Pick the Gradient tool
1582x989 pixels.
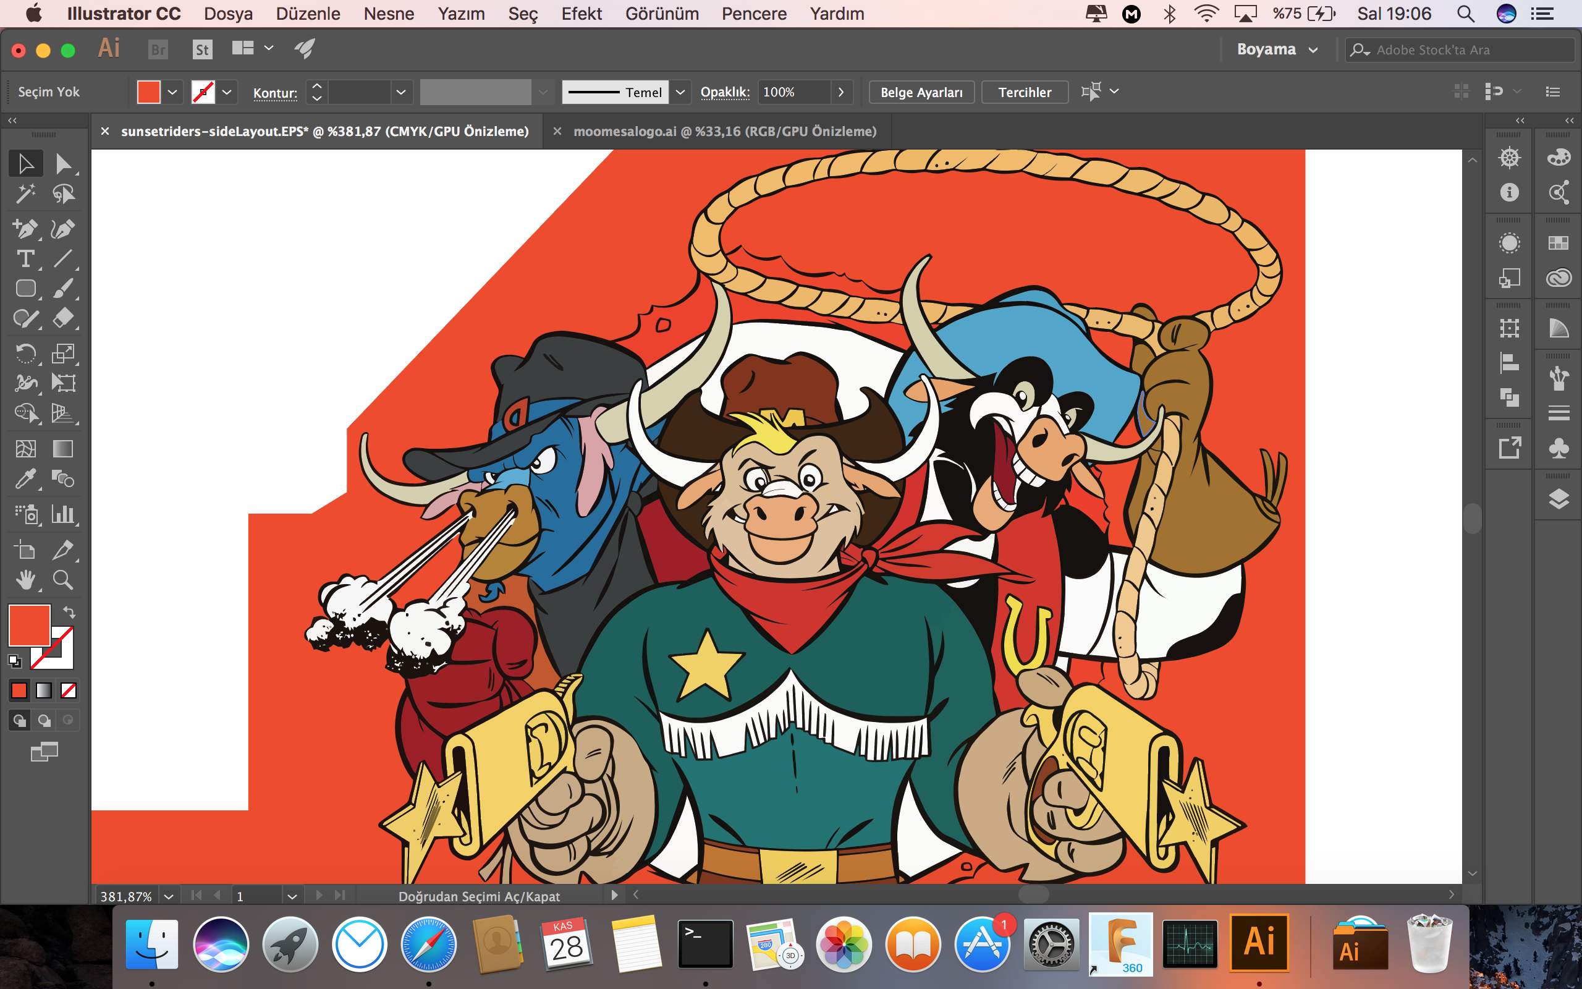coord(64,449)
